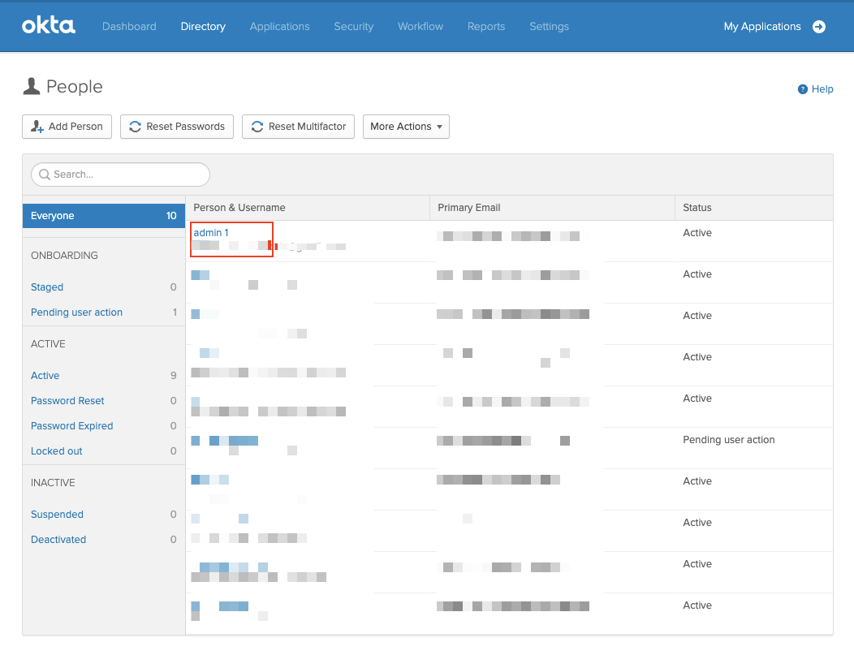Click the Okta logo

[x=48, y=26]
